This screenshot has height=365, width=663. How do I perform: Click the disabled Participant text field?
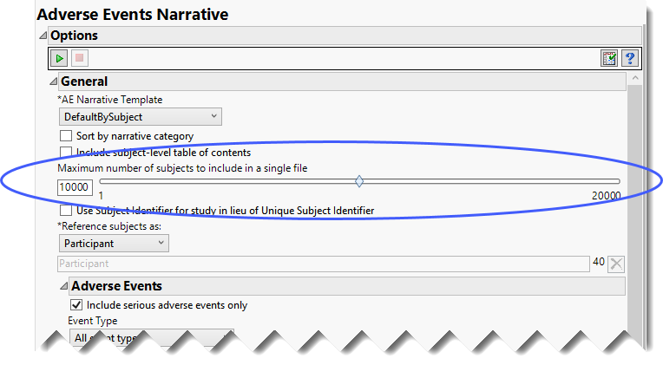(323, 264)
